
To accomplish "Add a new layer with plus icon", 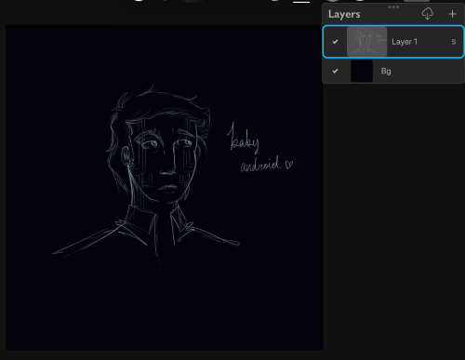I will click(452, 14).
